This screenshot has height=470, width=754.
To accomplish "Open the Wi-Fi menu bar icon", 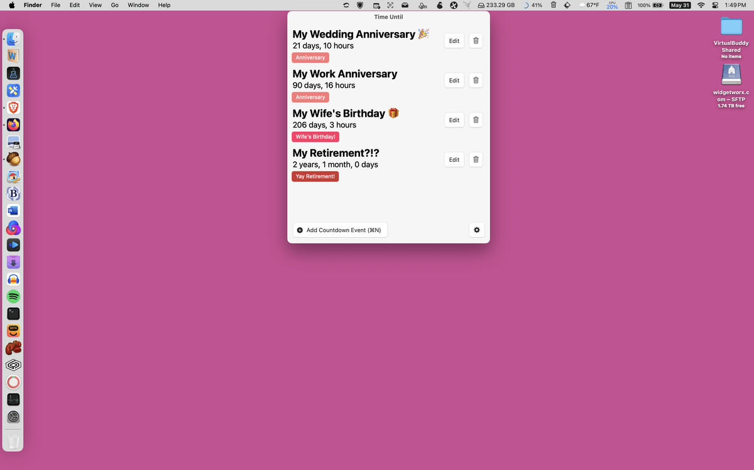I will coord(701,5).
